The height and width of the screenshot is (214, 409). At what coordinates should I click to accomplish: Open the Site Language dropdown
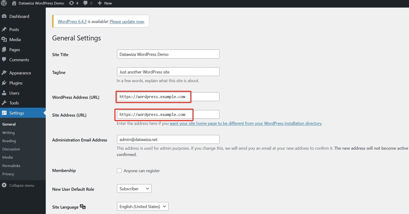(143, 206)
